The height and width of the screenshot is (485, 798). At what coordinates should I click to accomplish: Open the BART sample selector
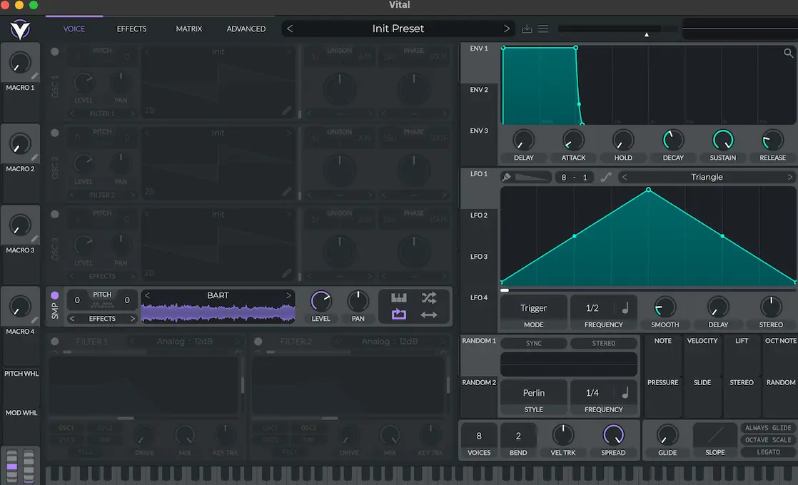click(x=218, y=295)
